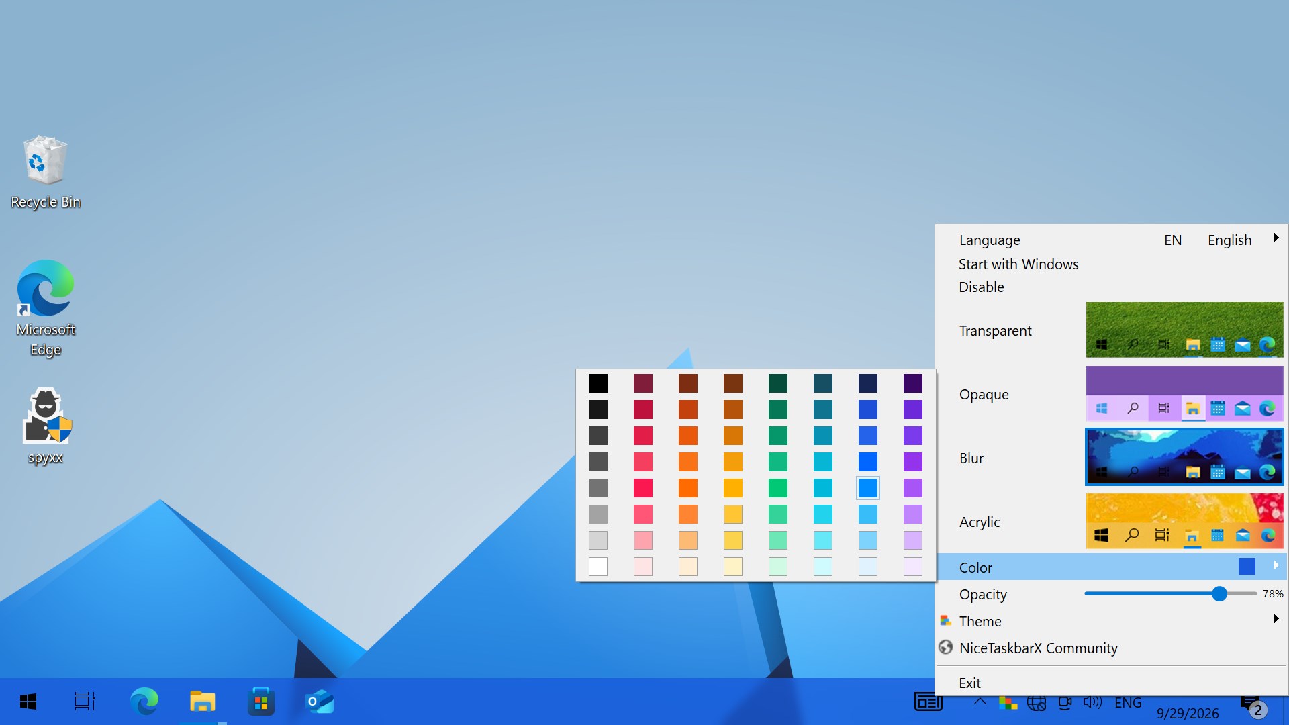The width and height of the screenshot is (1289, 725).
Task: Expand the Color submenu arrow
Action: (1276, 565)
